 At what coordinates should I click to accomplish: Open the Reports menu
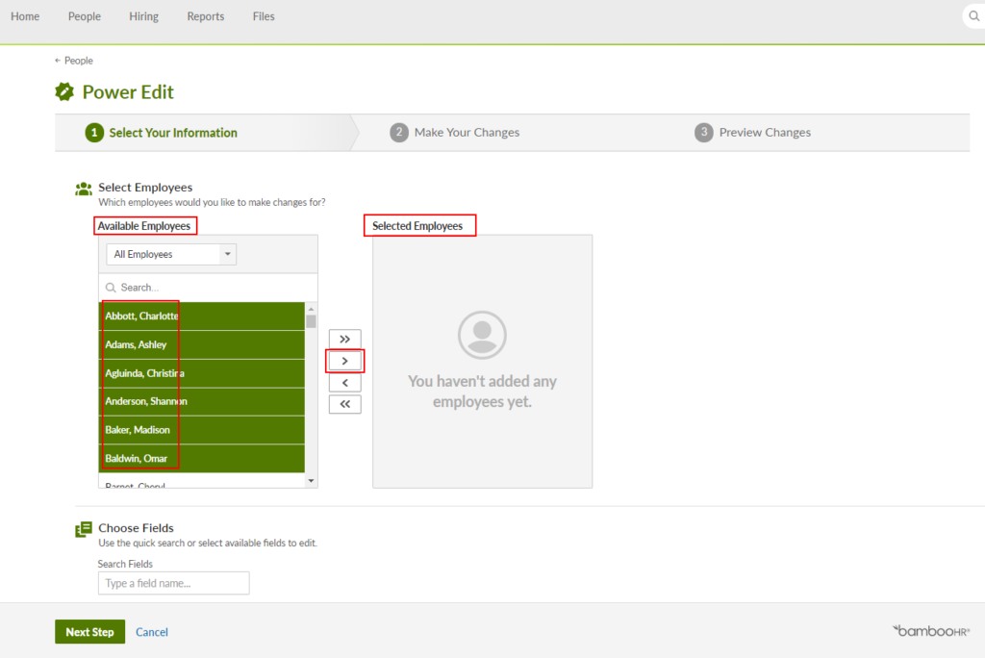click(x=205, y=15)
